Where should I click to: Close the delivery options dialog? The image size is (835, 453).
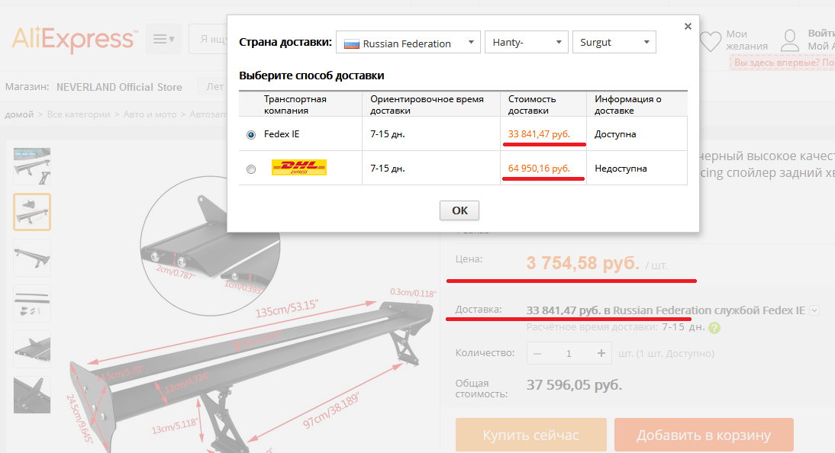(x=688, y=26)
